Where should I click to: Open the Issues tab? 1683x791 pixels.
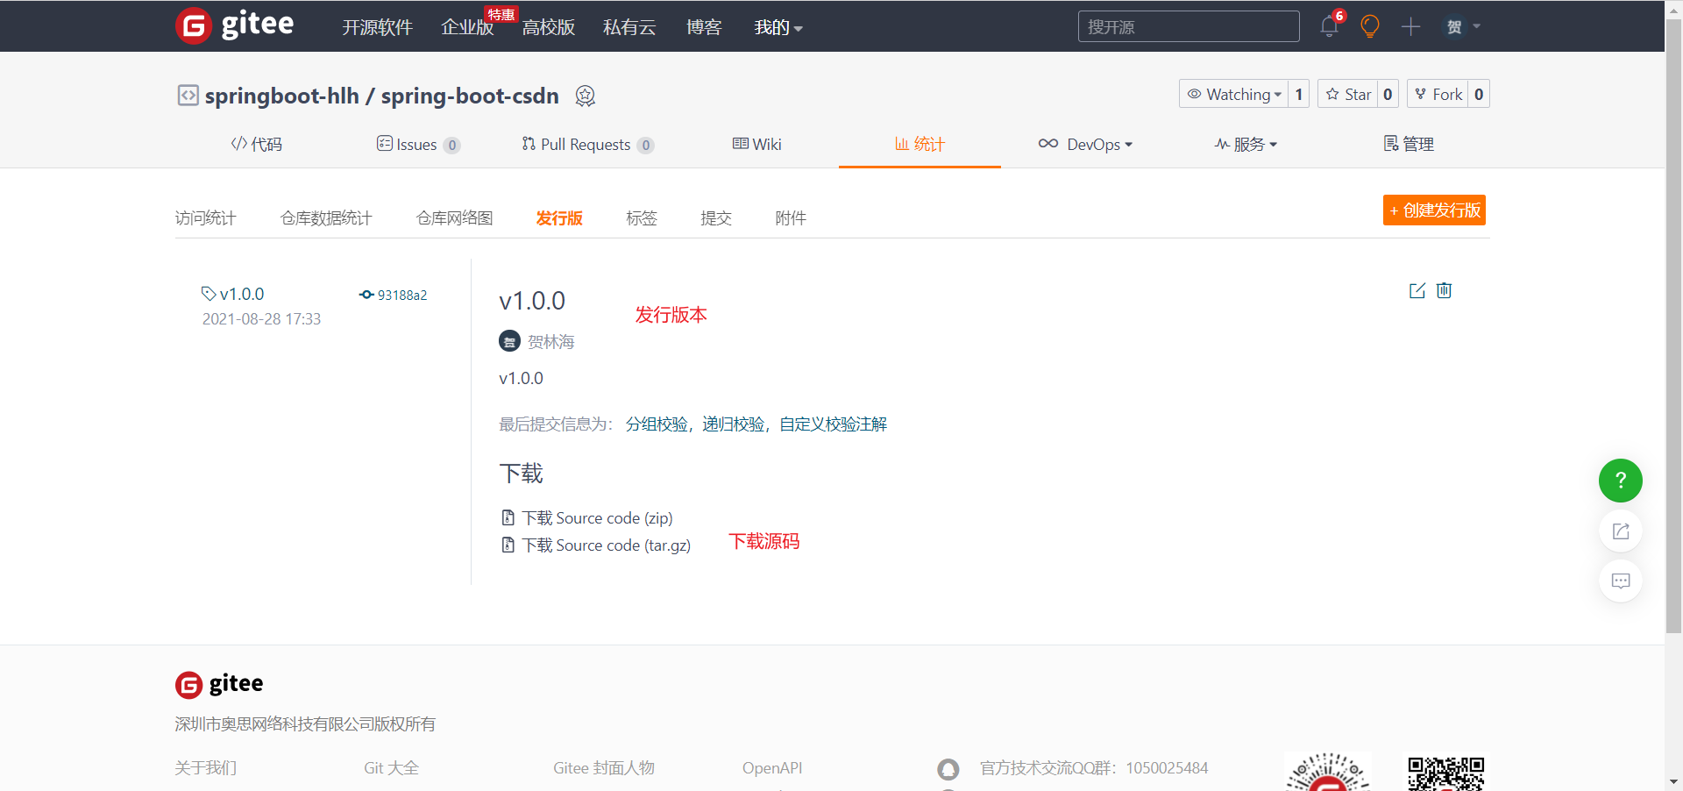(x=418, y=145)
